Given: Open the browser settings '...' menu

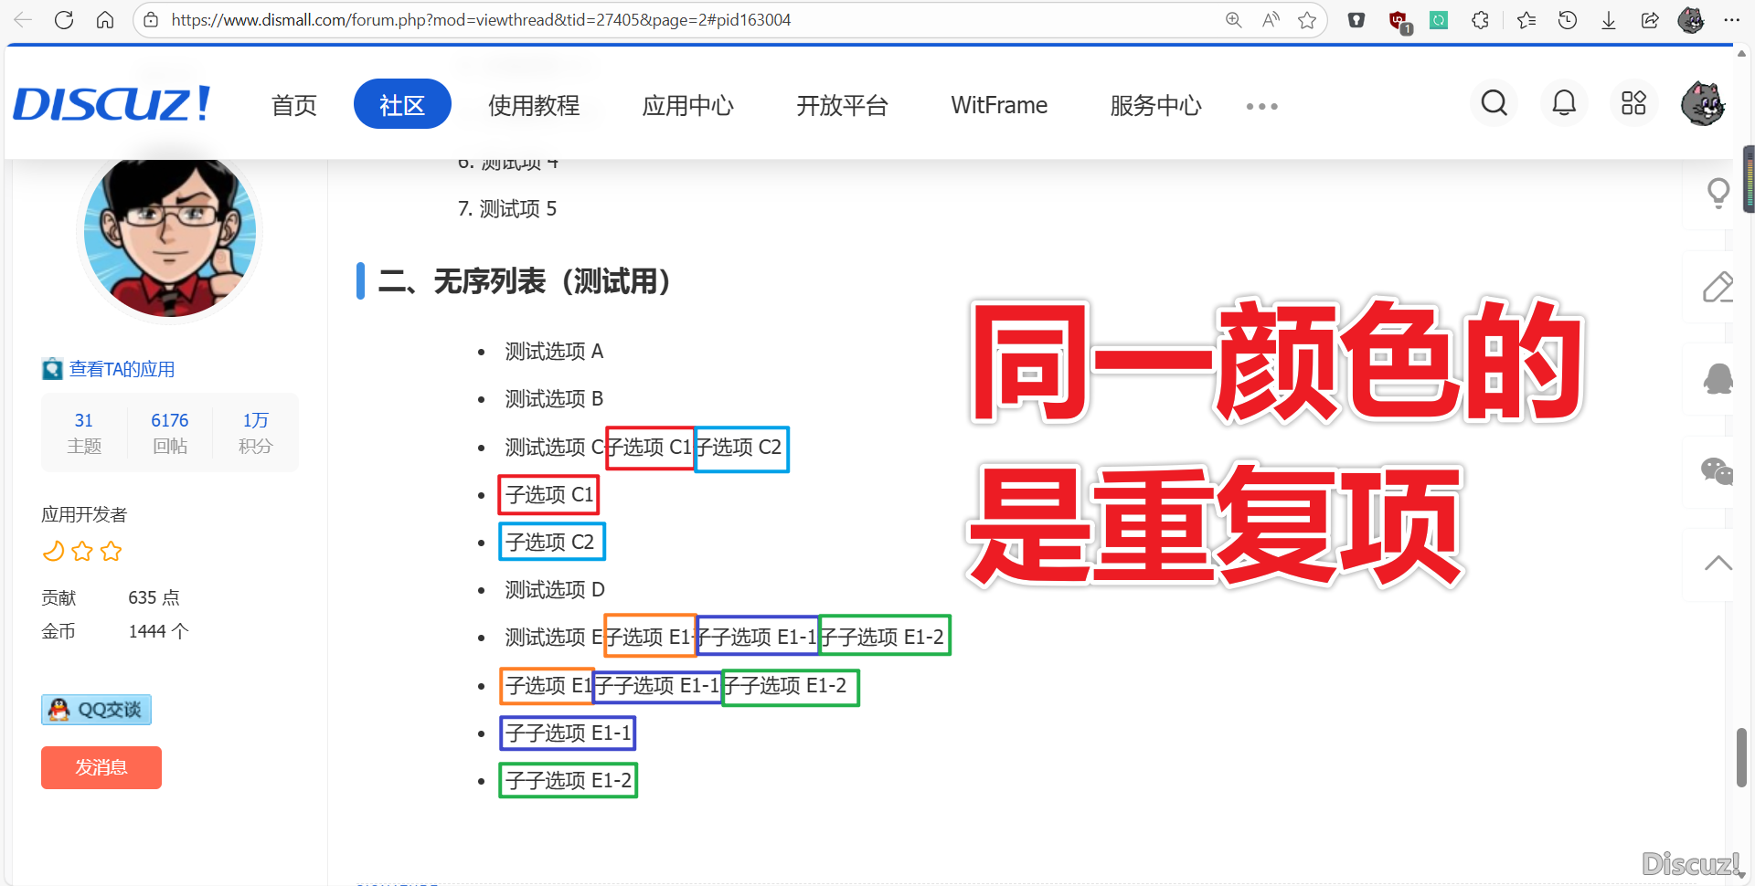Looking at the screenshot, I should (1733, 19).
